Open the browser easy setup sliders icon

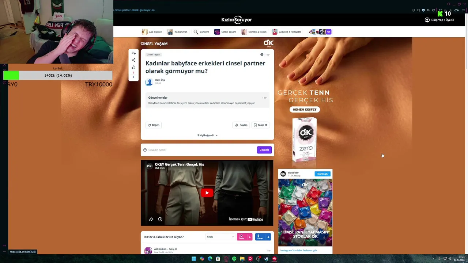tap(464, 10)
